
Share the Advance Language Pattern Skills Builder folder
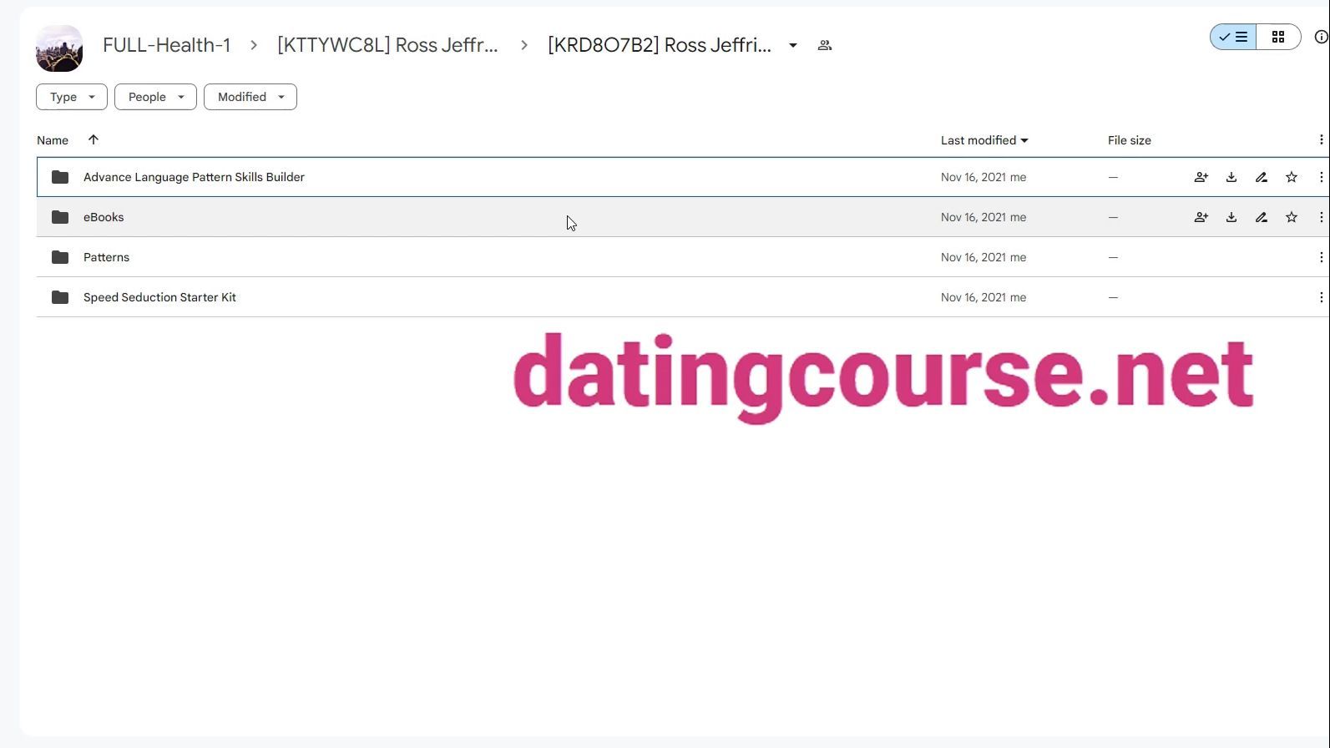(x=1201, y=177)
